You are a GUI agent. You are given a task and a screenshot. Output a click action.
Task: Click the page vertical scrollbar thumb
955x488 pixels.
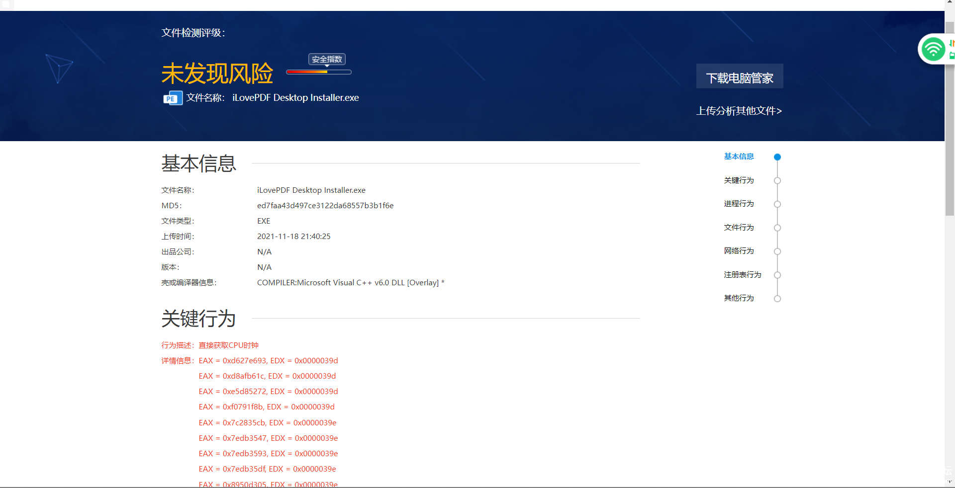click(x=950, y=118)
